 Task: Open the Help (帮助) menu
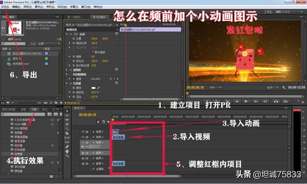(x=98, y=7)
